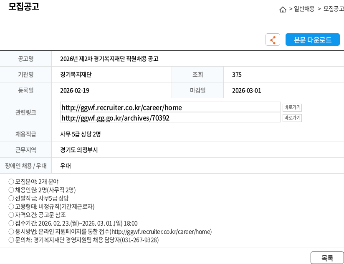Click the 공고명 row label

point(25,59)
